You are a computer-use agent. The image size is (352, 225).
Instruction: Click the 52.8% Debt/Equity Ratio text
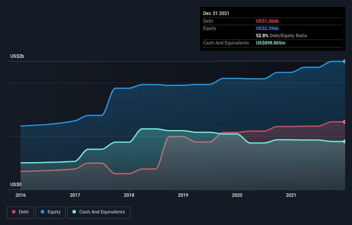281,36
